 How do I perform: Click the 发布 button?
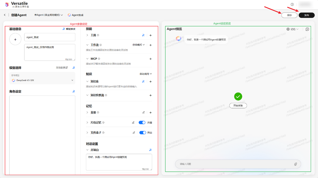coord(307,15)
